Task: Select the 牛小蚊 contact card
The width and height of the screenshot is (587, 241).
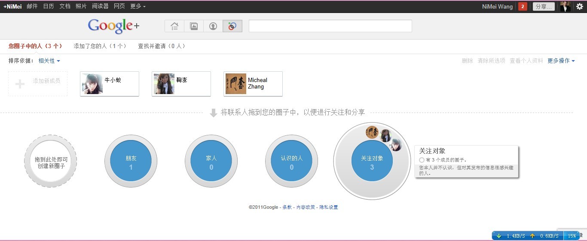Action: click(x=110, y=84)
